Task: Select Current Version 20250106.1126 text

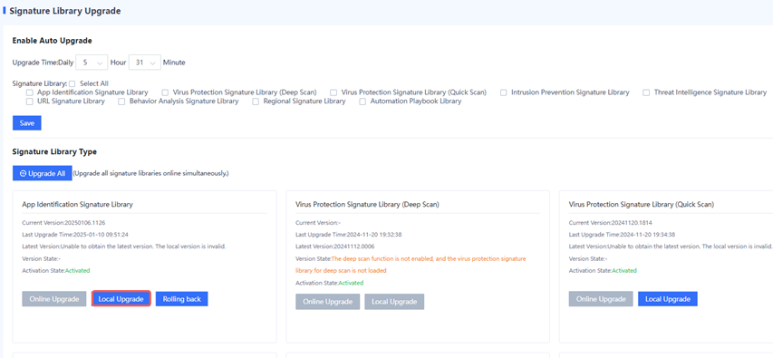Action: click(63, 222)
